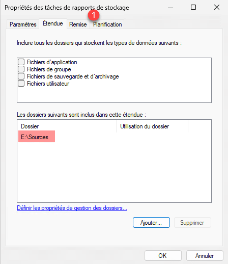Select the E:\Sources folder entry

[37, 137]
